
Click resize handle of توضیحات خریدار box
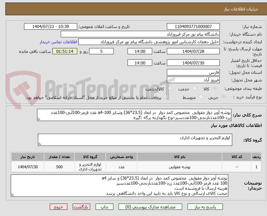13,195
